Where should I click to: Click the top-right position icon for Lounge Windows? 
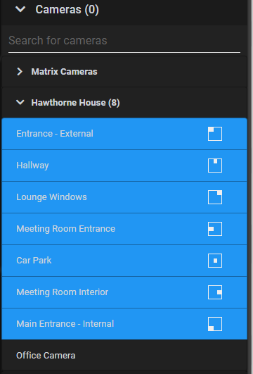pyautogui.click(x=215, y=197)
